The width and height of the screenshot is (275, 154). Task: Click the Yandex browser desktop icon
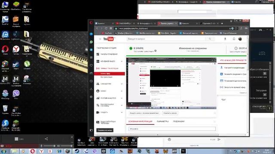(x=16, y=50)
